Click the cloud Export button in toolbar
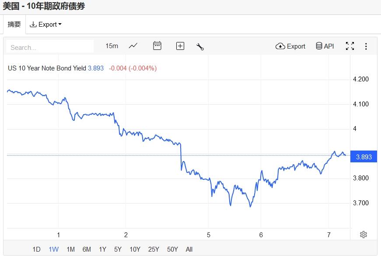This screenshot has width=381, height=256. coord(290,46)
